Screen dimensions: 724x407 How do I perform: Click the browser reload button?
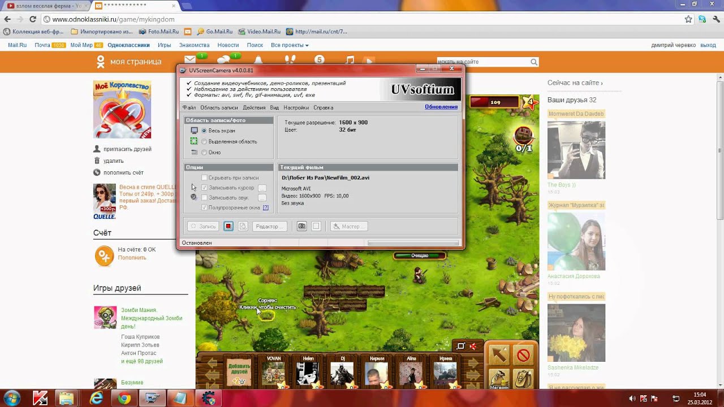pos(33,19)
